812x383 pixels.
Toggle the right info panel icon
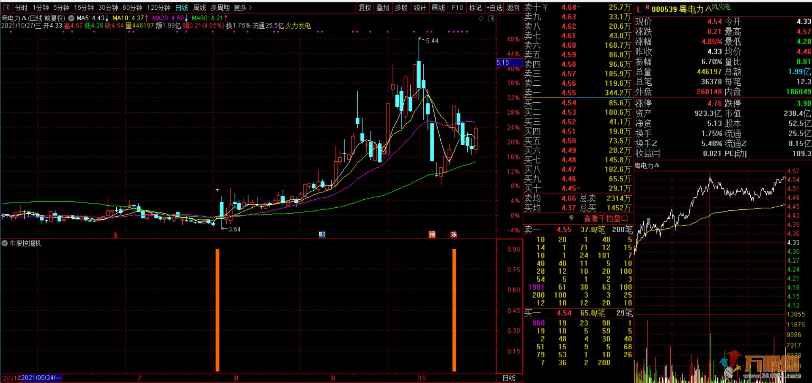coord(491,19)
